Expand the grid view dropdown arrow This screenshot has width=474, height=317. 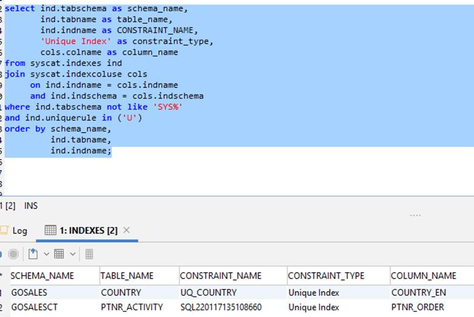73,254
